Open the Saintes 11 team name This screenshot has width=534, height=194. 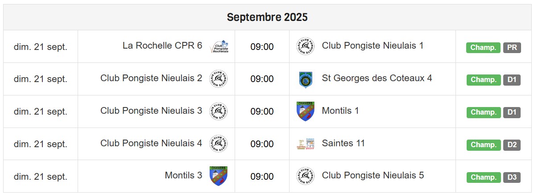tap(344, 143)
